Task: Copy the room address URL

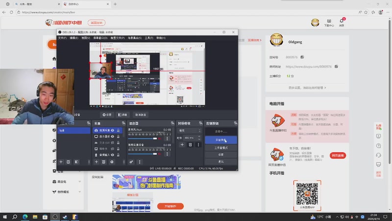Action: coord(336,66)
